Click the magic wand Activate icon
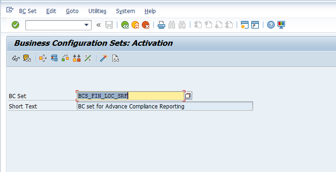The height and width of the screenshot is (172, 336). click(104, 58)
